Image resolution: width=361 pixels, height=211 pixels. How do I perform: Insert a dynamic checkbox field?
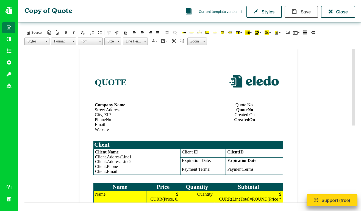(x=223, y=33)
